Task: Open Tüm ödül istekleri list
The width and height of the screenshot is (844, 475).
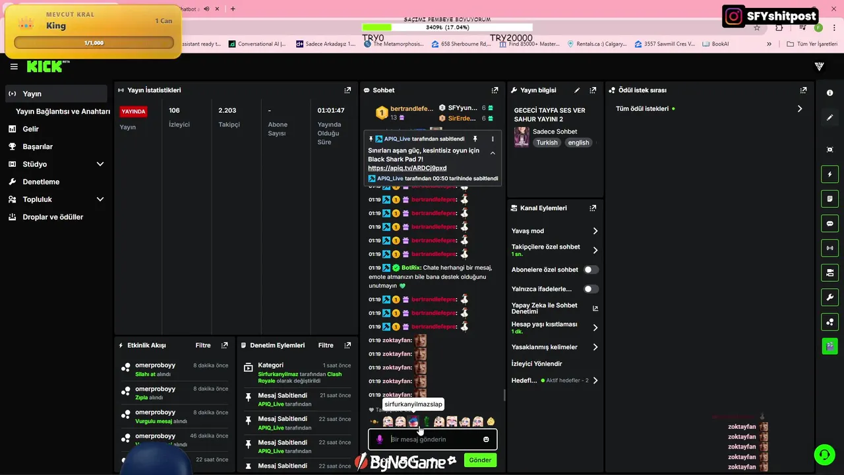Action: pos(709,109)
